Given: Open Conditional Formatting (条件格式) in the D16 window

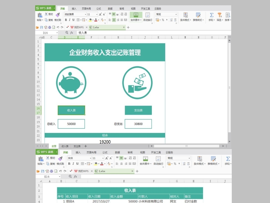Looking at the screenshot, I should [x=186, y=17].
